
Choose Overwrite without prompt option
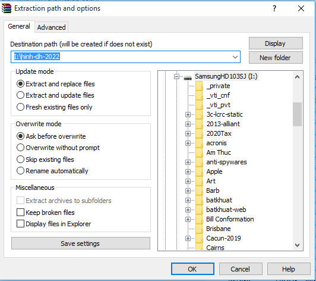[x=58, y=148]
